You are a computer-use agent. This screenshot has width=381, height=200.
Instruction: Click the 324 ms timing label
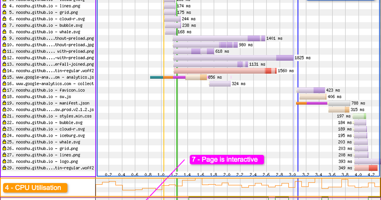pos(238,84)
